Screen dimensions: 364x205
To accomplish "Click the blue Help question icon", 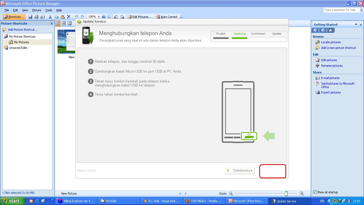I will click(x=104, y=17).
